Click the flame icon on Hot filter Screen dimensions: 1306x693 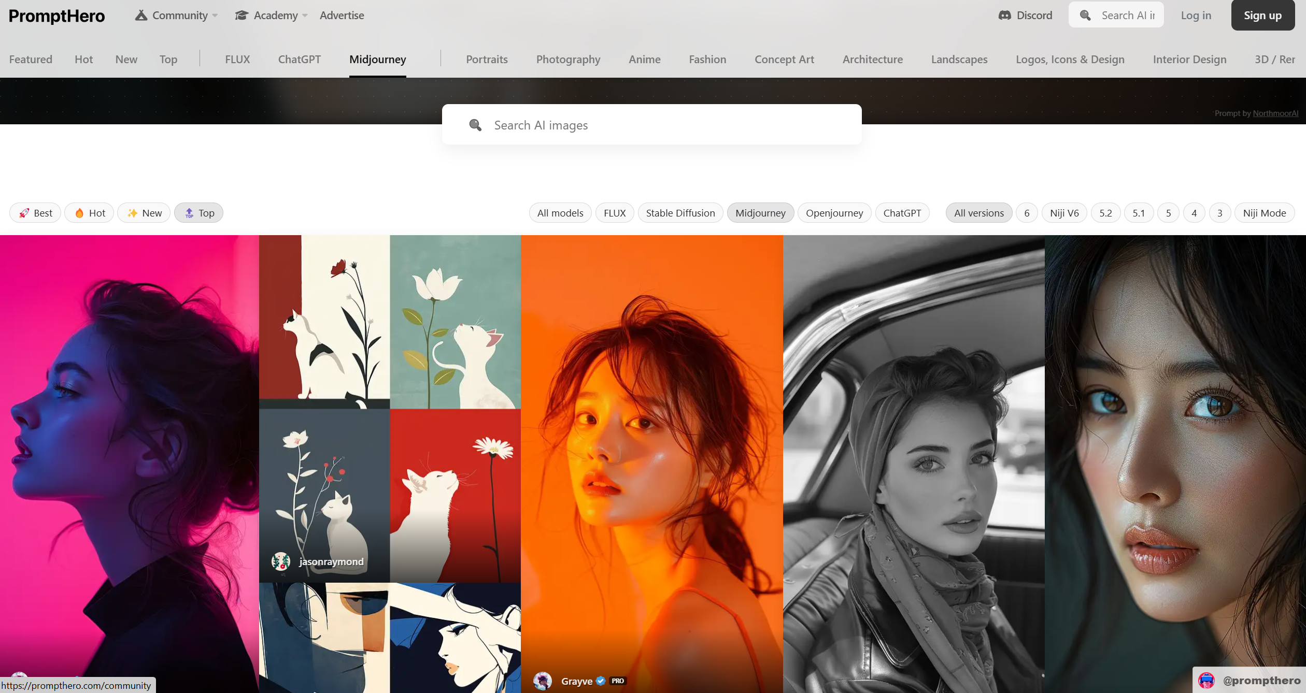tap(79, 213)
